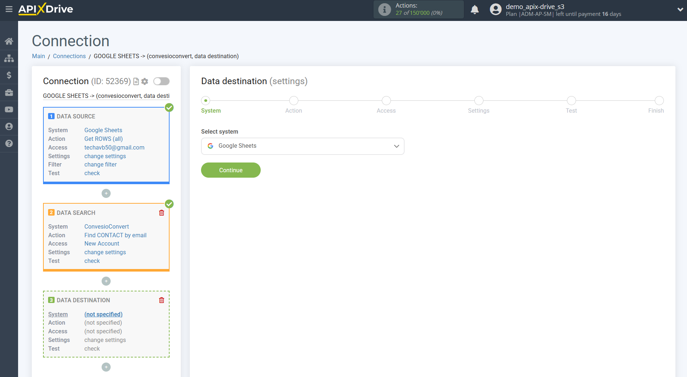Image resolution: width=687 pixels, height=377 pixels.
Task: Go to Connections breadcrumb
Action: (x=69, y=56)
